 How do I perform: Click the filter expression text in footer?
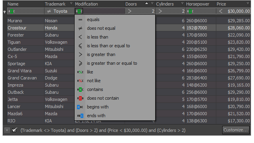click(103, 130)
